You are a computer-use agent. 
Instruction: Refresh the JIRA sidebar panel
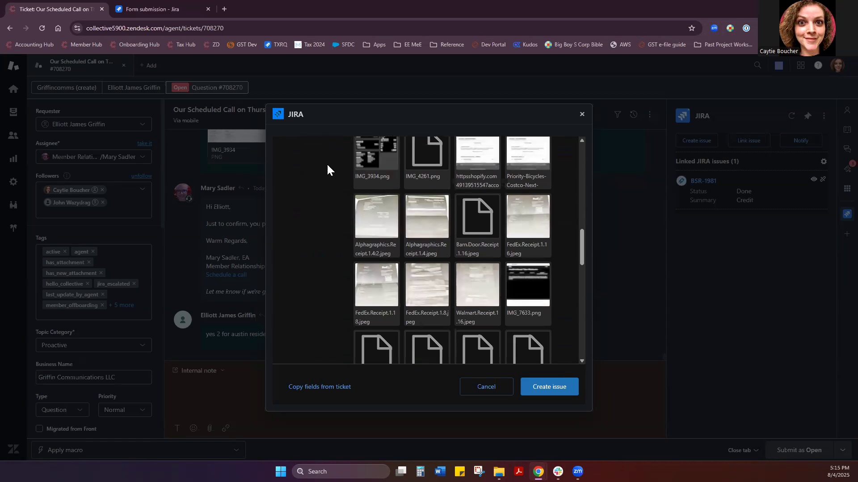click(791, 116)
